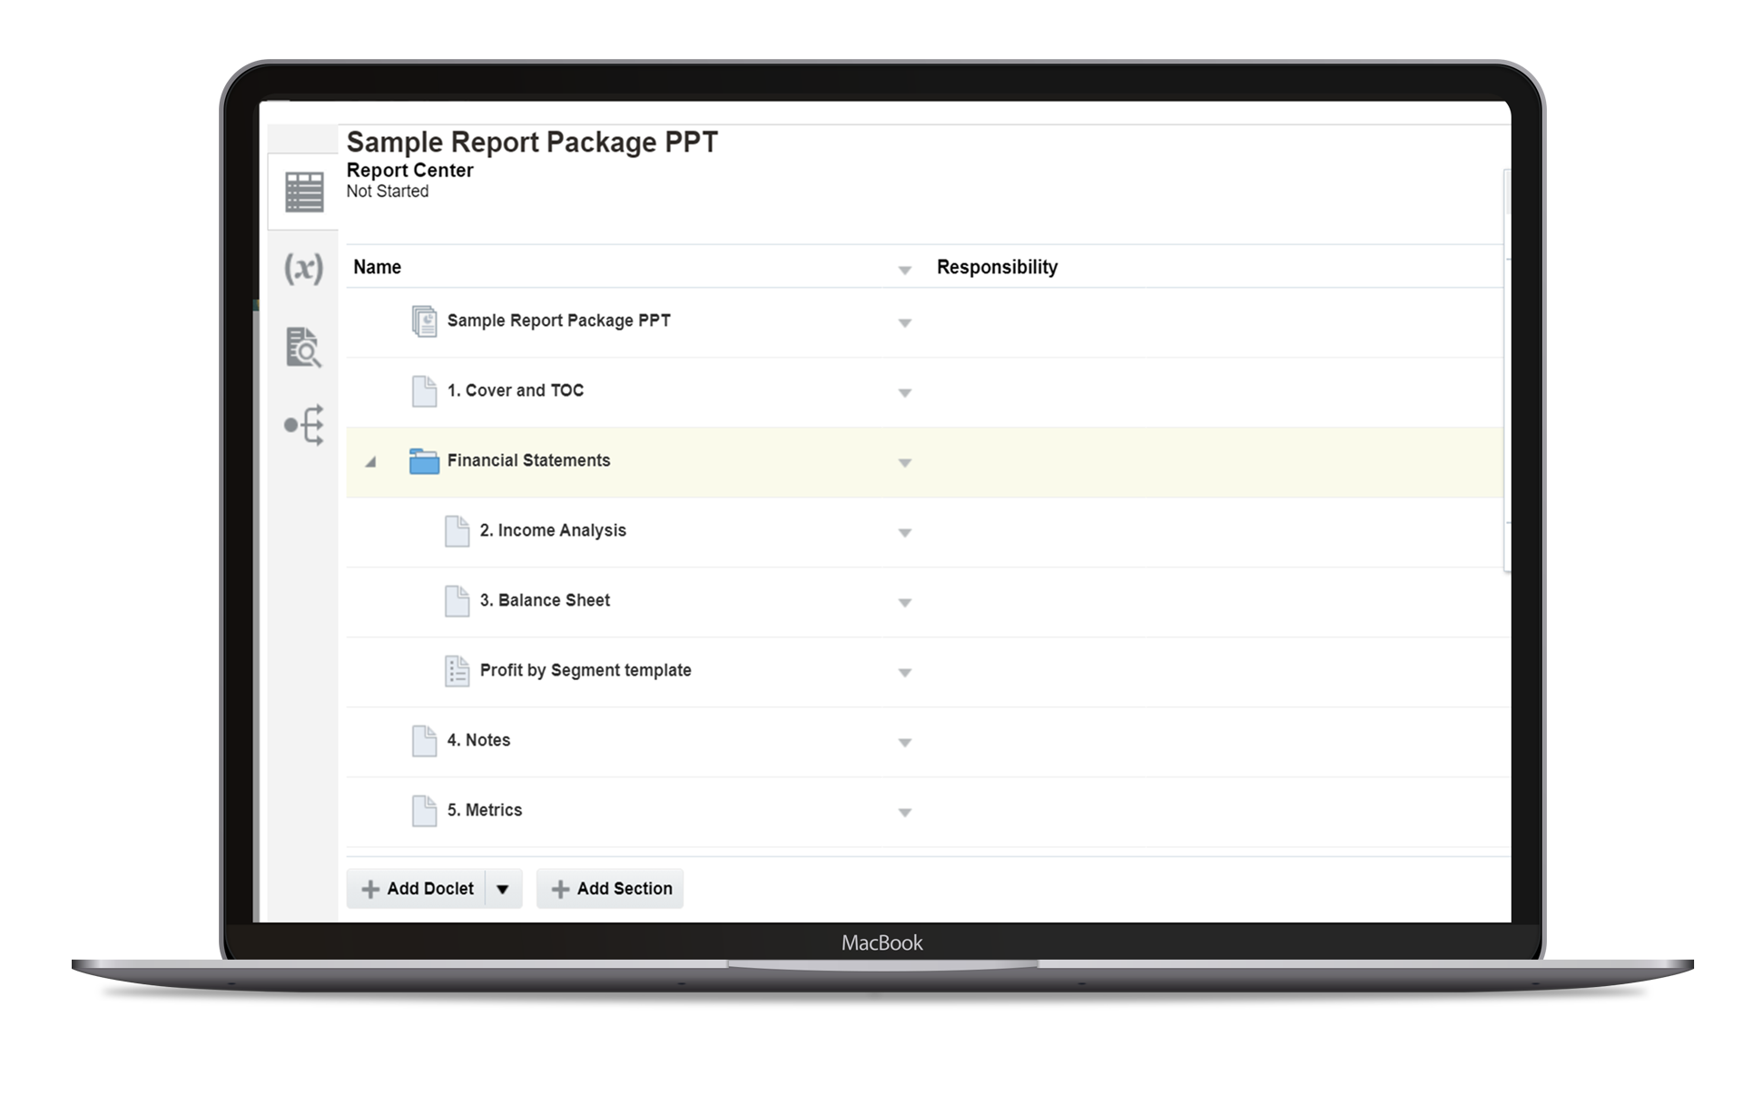Open actions dropdown for 1. Cover and TOC
This screenshot has height=1105, width=1743.
click(x=904, y=393)
